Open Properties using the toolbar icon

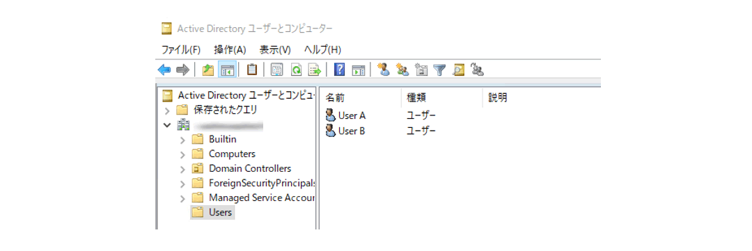[276, 70]
